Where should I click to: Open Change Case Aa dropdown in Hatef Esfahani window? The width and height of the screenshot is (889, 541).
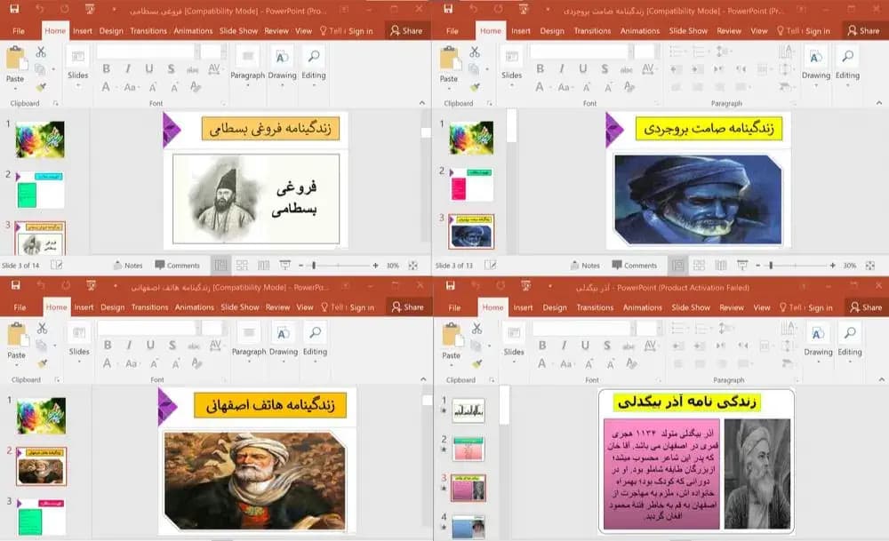click(132, 363)
